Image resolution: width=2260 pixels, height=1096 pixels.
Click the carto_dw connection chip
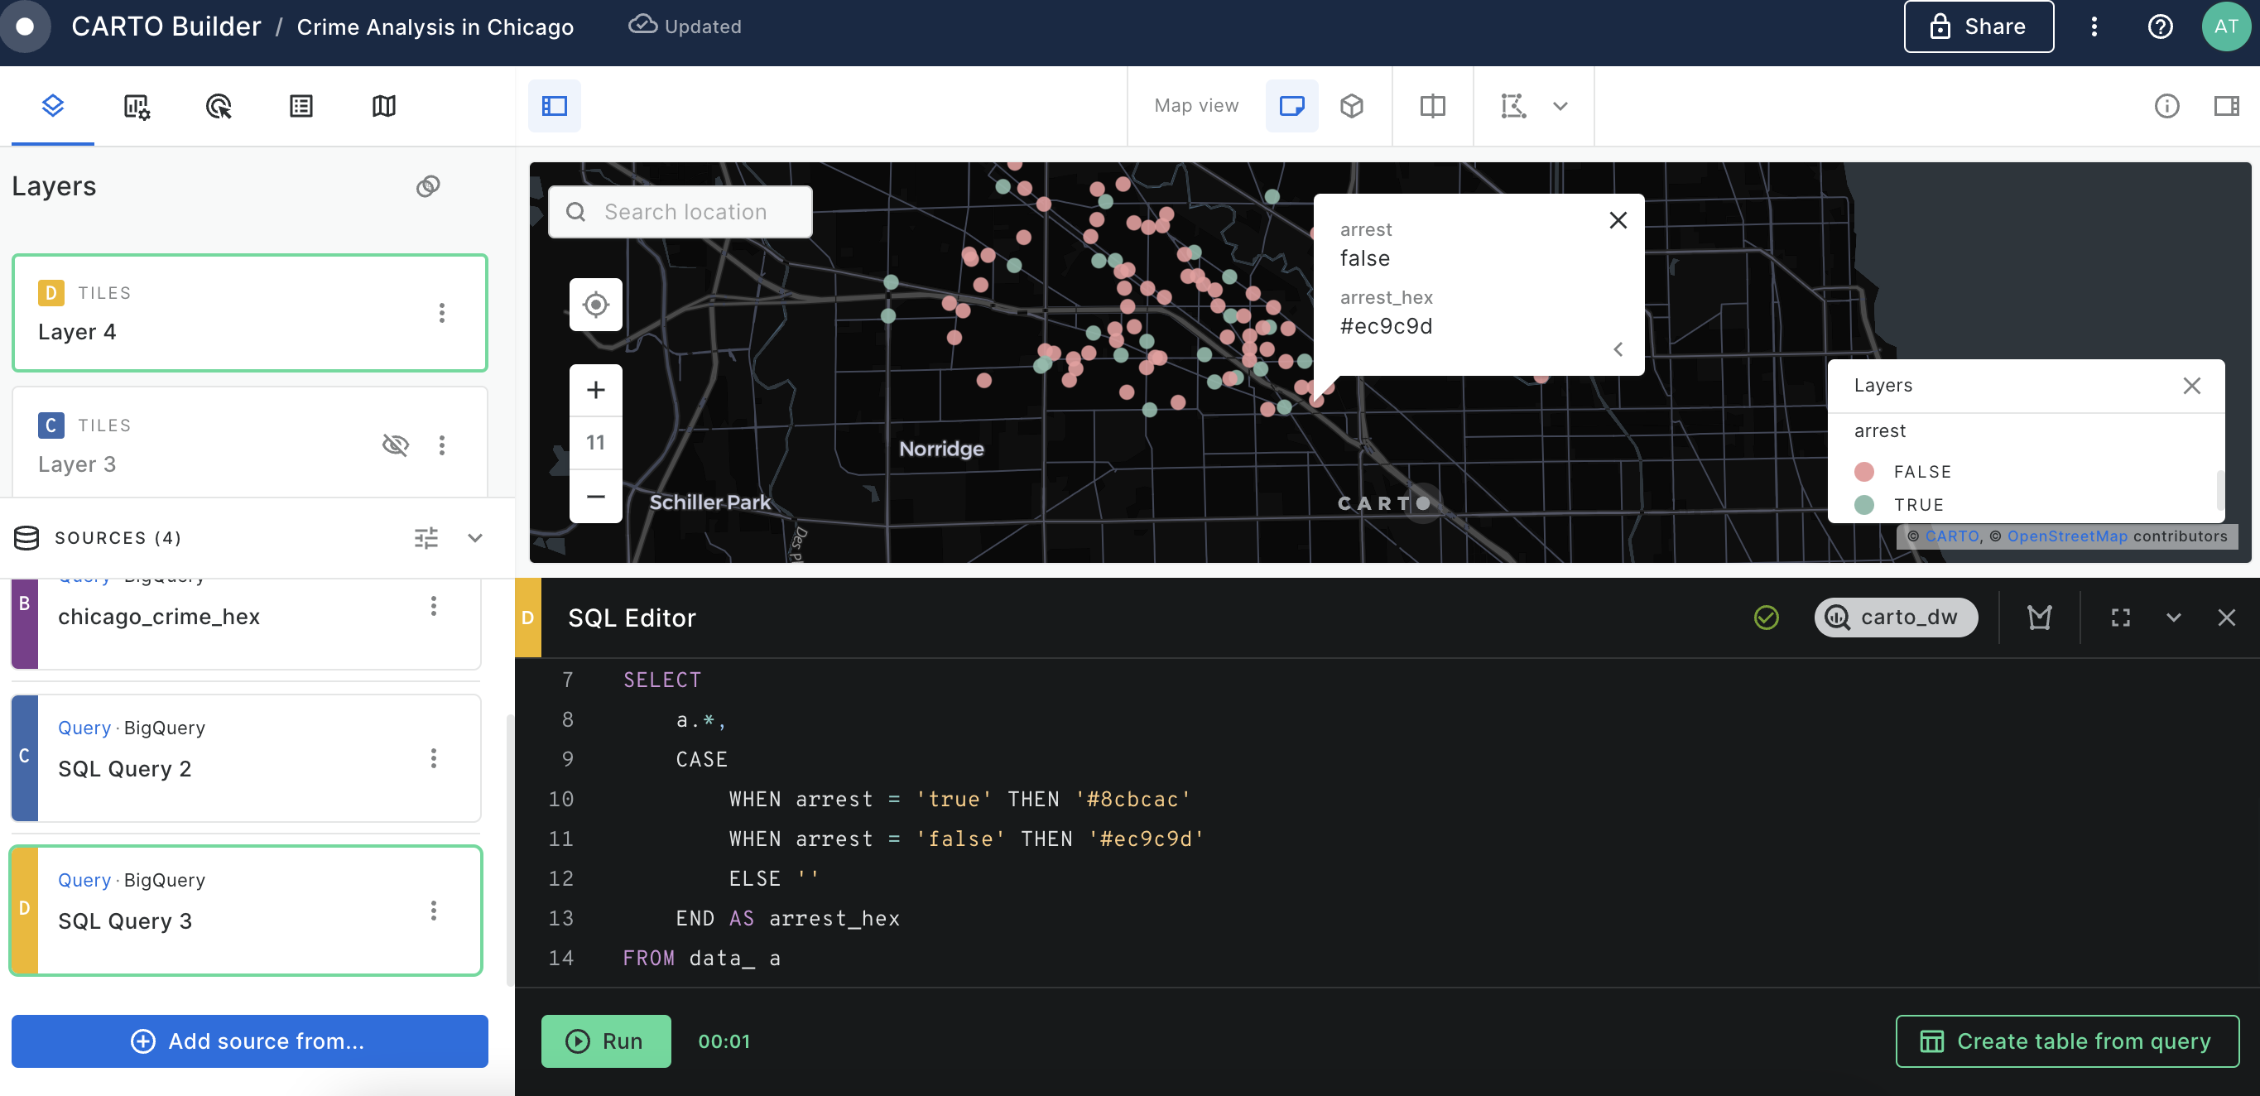point(1895,618)
